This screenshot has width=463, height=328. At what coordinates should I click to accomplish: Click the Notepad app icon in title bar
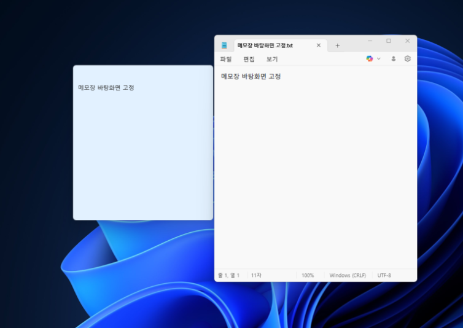(224, 45)
